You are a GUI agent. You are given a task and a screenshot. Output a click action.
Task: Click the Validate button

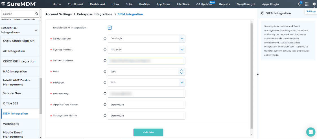pyautogui.click(x=148, y=133)
